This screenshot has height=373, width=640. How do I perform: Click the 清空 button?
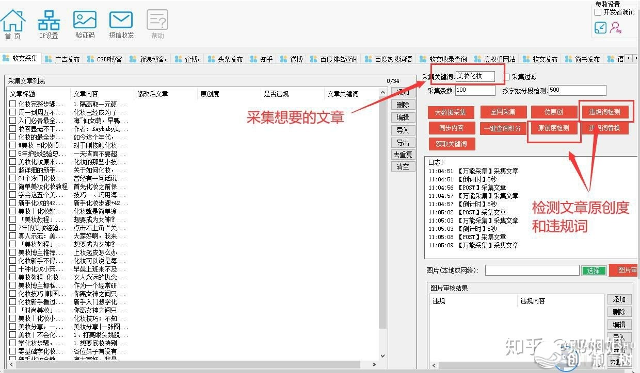(403, 166)
